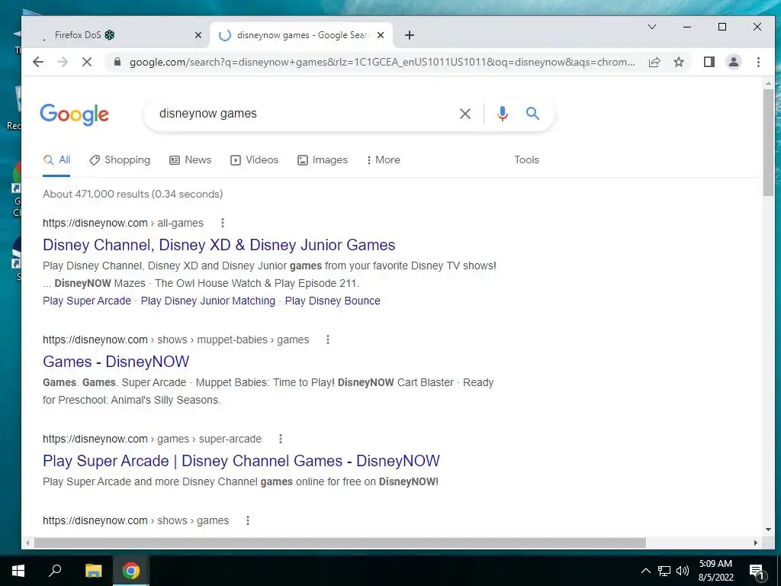Open the Games - DisneyNOW result

pos(116,361)
